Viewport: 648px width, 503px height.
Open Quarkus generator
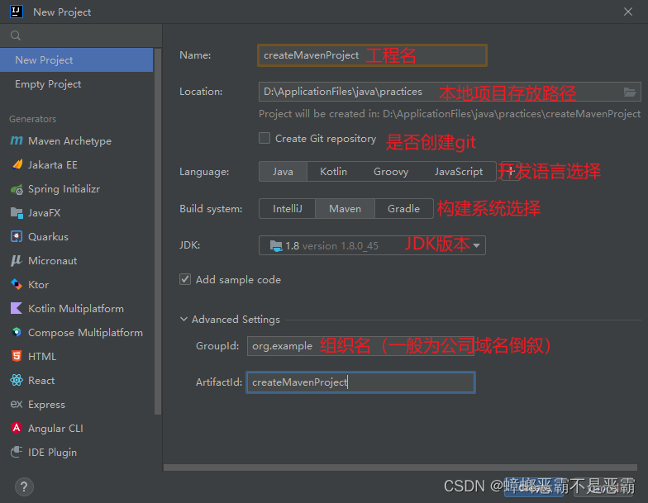pyautogui.click(x=76, y=236)
